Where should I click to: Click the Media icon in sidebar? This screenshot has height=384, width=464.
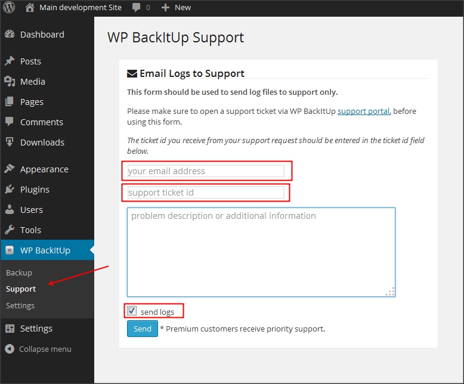click(x=10, y=81)
